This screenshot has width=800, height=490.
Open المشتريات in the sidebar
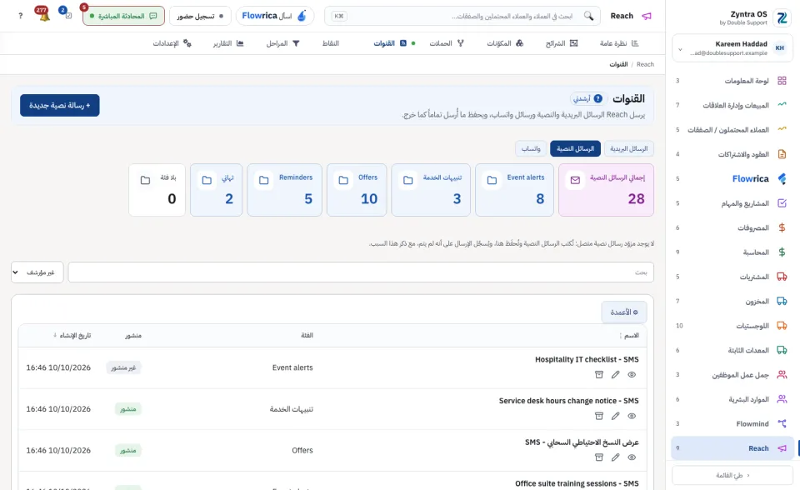coord(732,277)
